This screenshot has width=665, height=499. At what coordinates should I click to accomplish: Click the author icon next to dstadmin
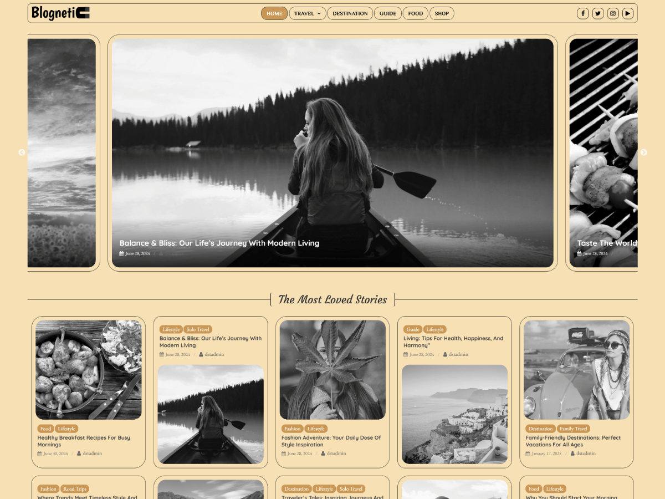coord(161,253)
